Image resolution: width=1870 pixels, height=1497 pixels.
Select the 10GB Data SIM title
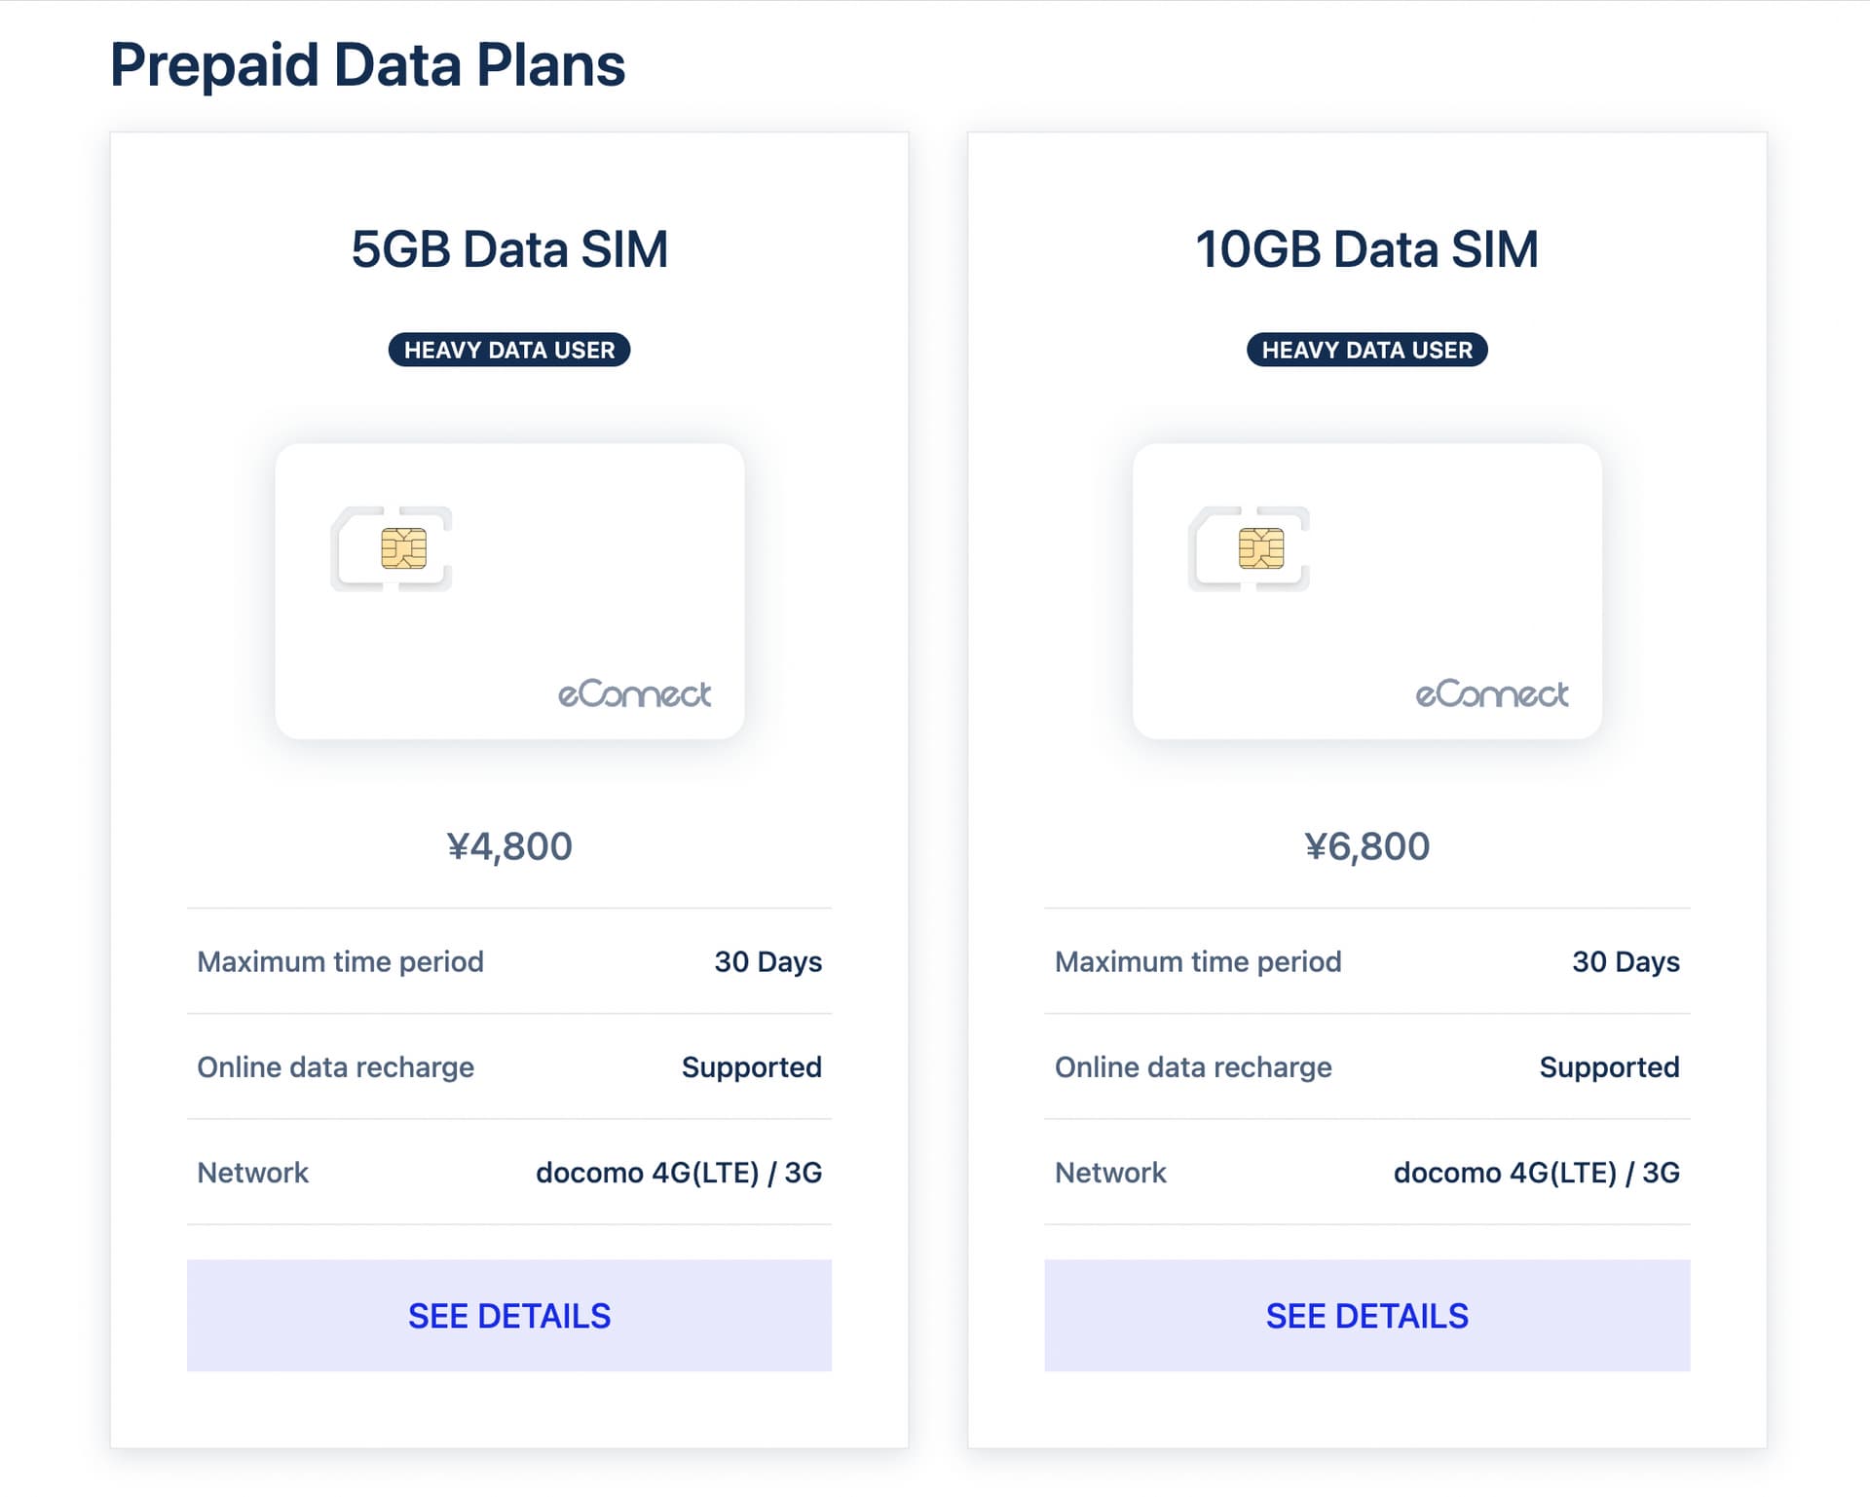[1367, 249]
